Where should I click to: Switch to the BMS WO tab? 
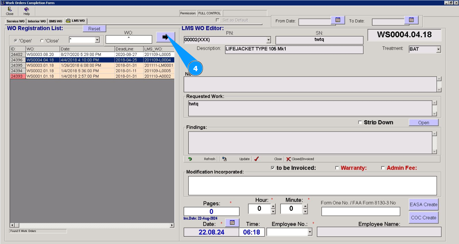coord(55,21)
